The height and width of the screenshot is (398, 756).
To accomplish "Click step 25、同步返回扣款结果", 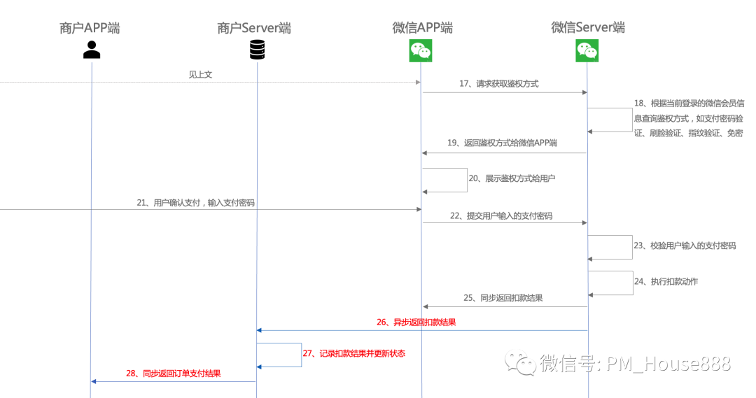I will (503, 298).
